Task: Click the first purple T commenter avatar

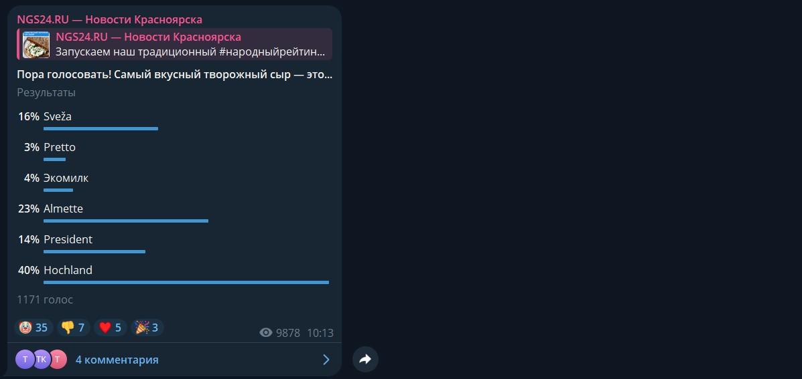Action: click(x=25, y=360)
